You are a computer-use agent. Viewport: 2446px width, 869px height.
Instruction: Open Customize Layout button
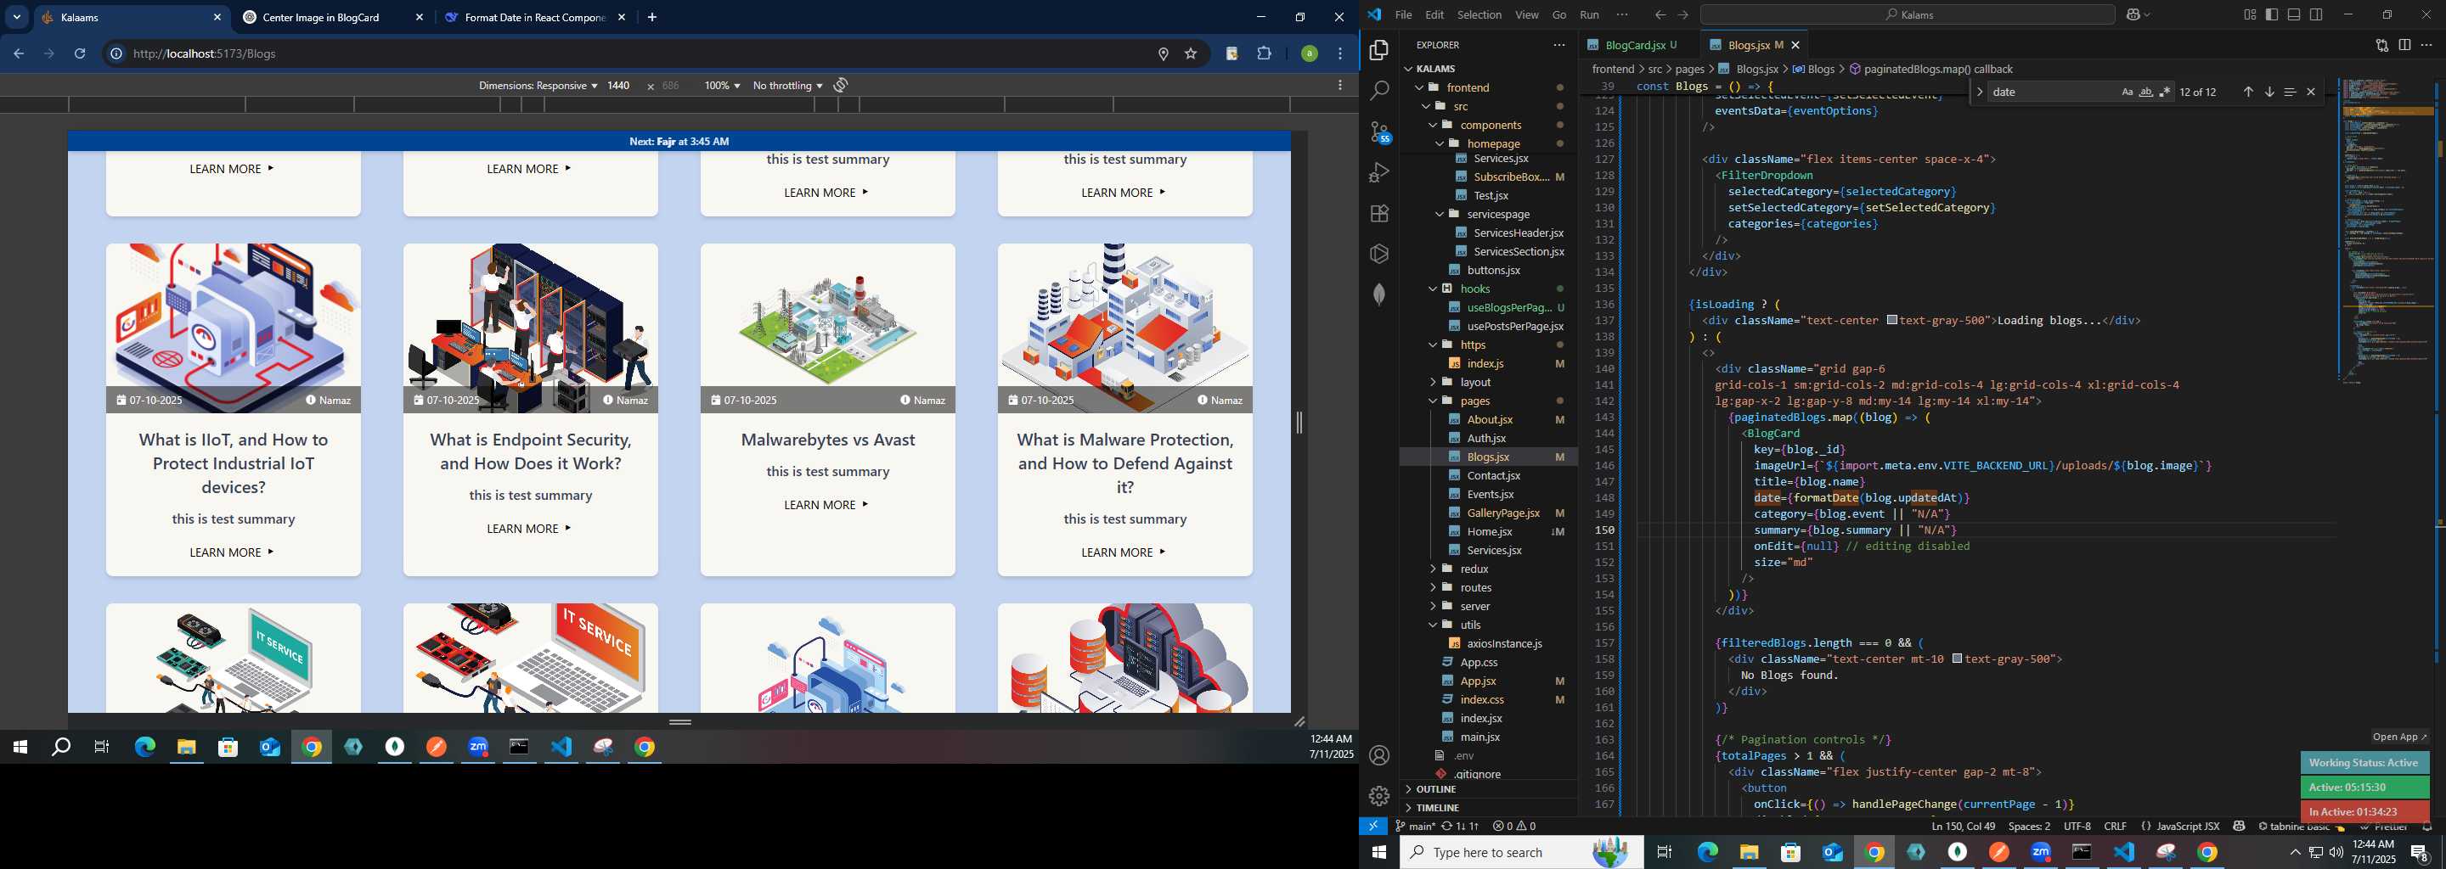2250,14
